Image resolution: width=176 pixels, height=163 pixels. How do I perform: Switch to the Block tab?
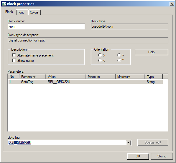pyautogui.click(x=9, y=12)
